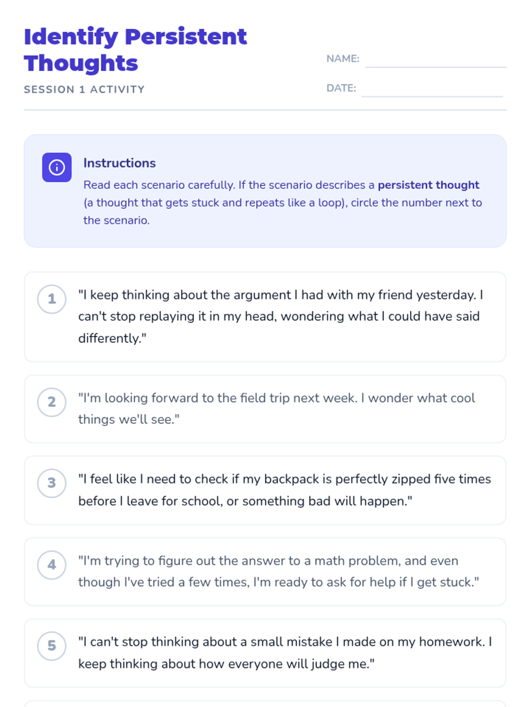The image size is (530, 707).
Task: Click the SESSION 1 ACTIVITY subtitle
Action: coord(84,89)
